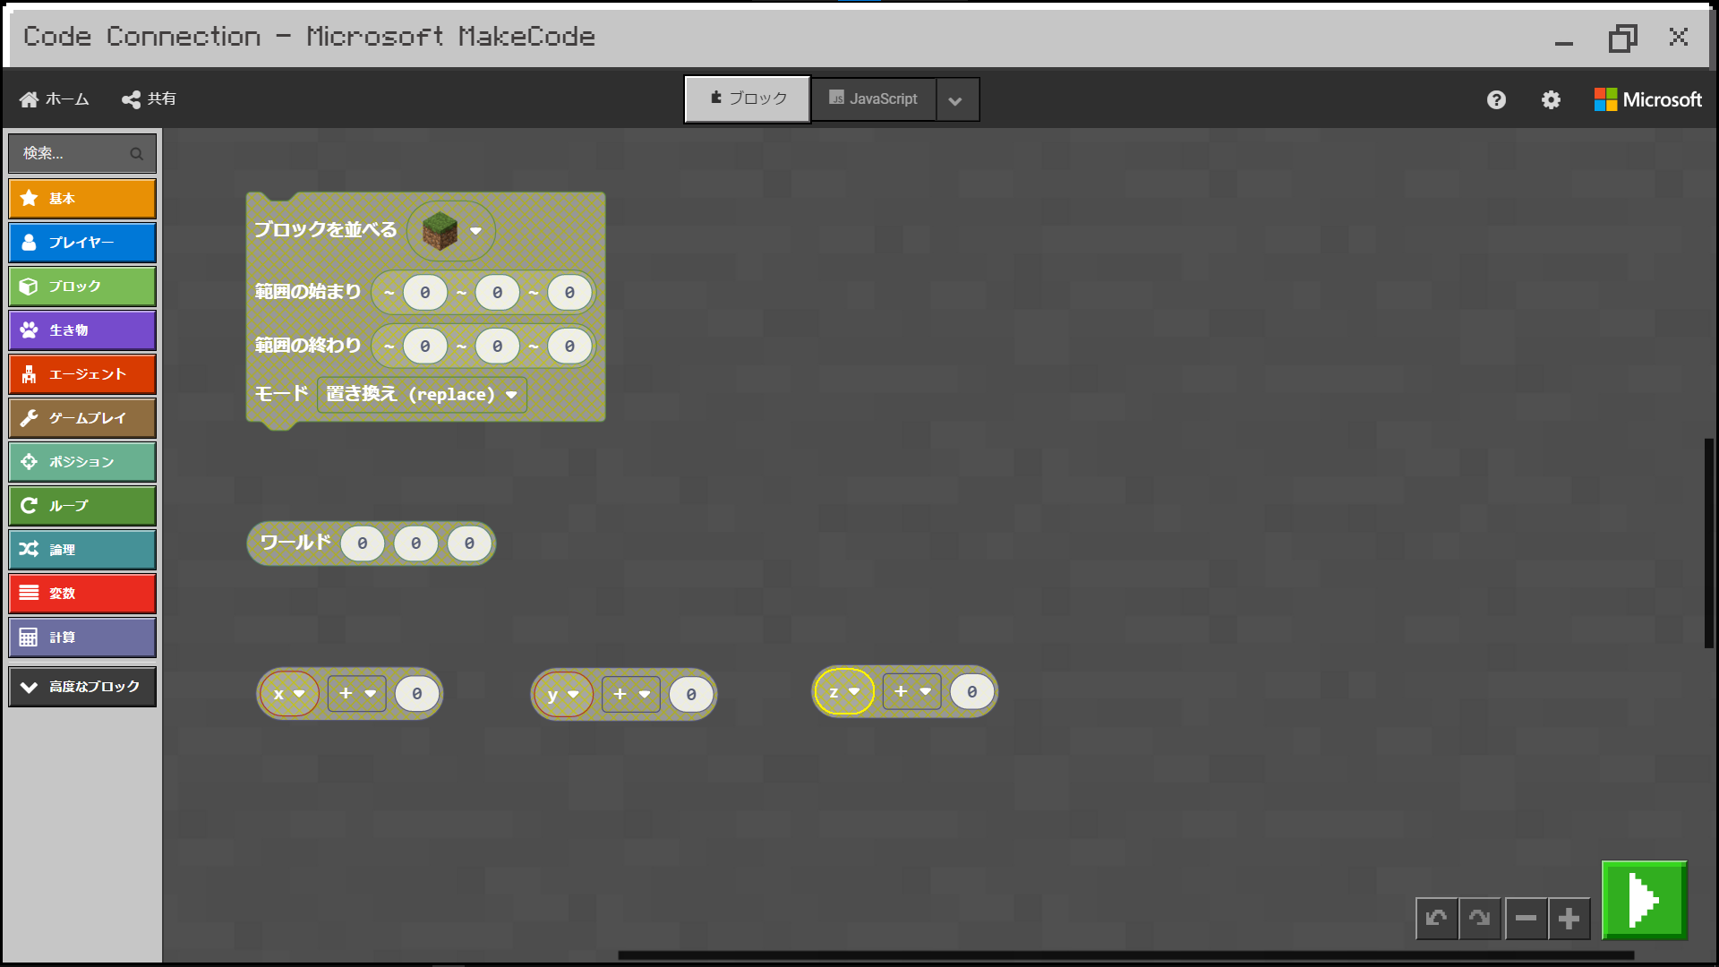Edit last value in ワールド block
The image size is (1719, 967).
pyautogui.click(x=469, y=543)
